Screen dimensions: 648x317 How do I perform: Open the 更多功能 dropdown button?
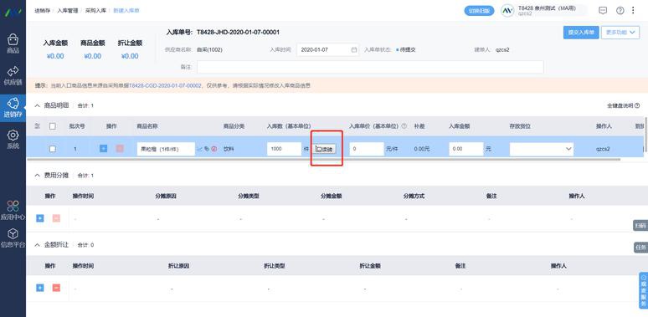tap(620, 32)
